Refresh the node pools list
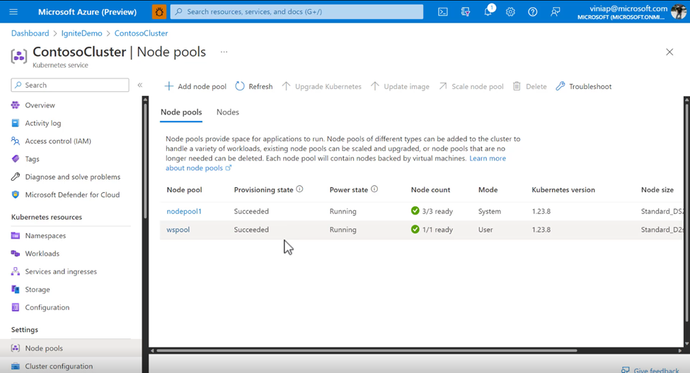This screenshot has width=690, height=373. tap(254, 87)
